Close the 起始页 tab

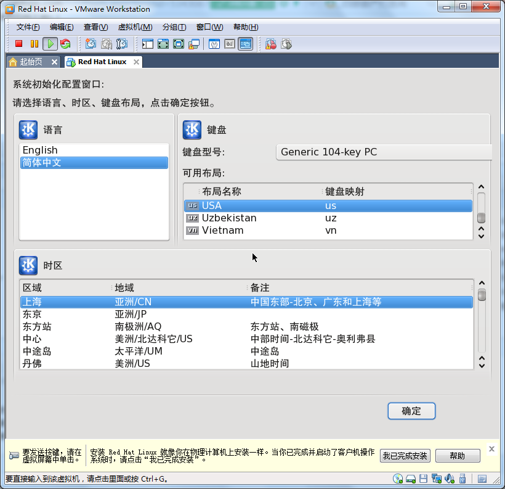tap(54, 62)
